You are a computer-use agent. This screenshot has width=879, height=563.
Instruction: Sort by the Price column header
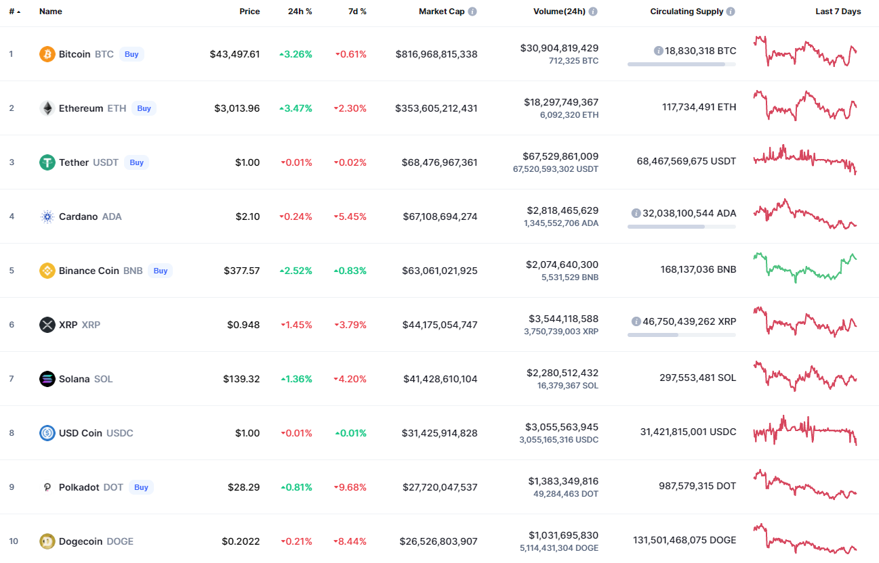click(x=249, y=12)
